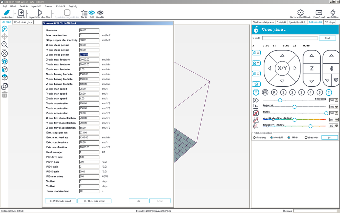Enable the Száraz futás dry run option

[x=306, y=138]
